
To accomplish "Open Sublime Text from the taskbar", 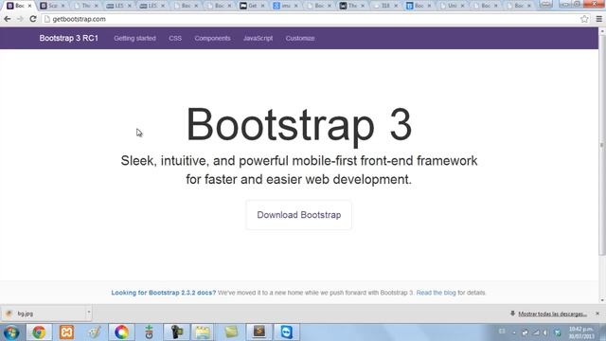I will coord(258,332).
